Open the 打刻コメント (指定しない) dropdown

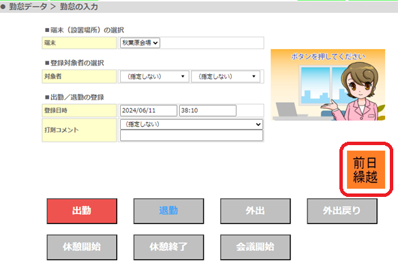192,125
